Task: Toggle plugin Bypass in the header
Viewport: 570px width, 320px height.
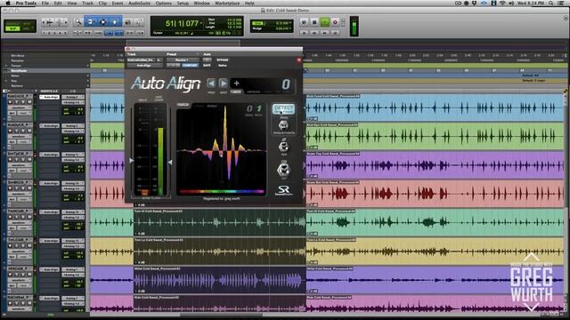Action: point(222,60)
